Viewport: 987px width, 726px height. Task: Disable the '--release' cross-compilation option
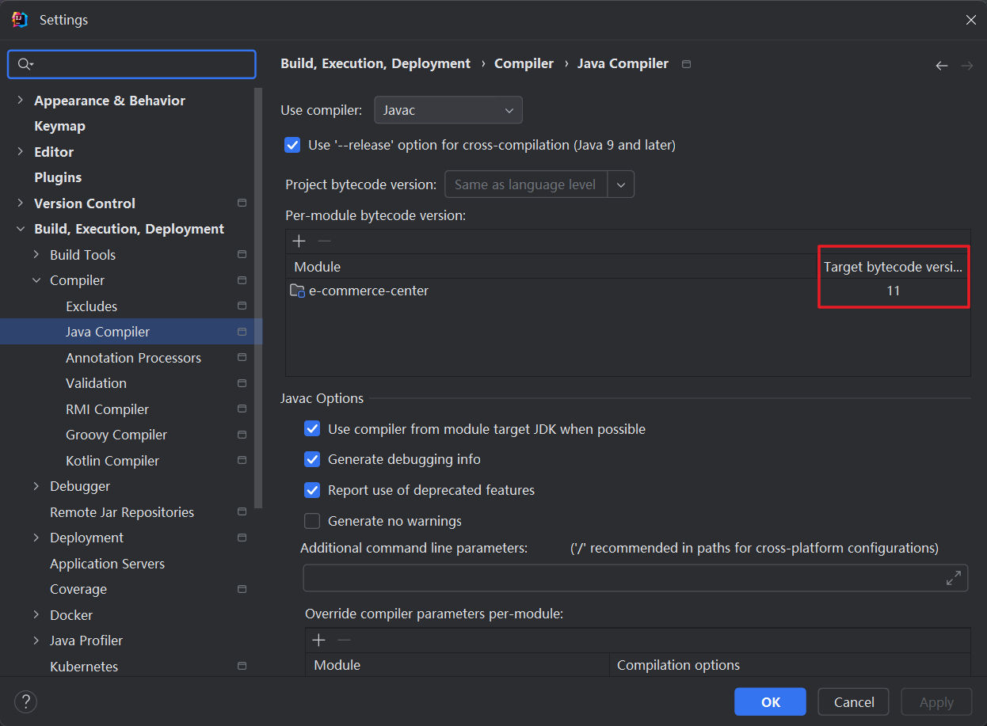pos(292,145)
